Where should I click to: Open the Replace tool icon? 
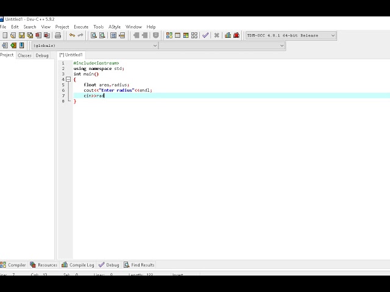coord(102,35)
